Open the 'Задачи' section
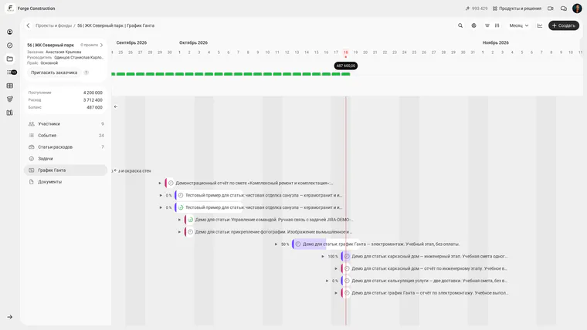 pyautogui.click(x=66, y=159)
